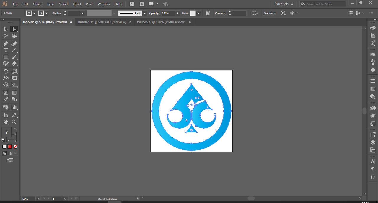This screenshot has height=203, width=378.
Task: Open the Layers panel icon
Action: click(373, 142)
